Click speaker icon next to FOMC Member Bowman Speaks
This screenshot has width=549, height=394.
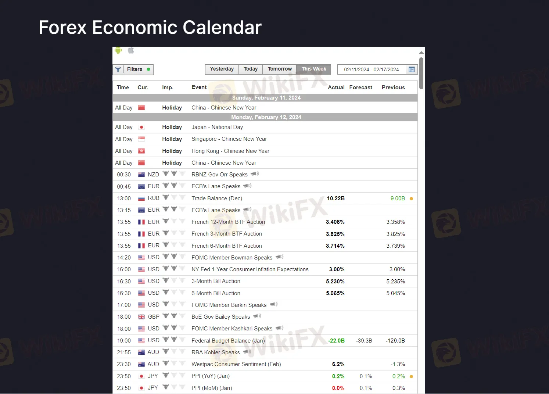click(x=279, y=257)
